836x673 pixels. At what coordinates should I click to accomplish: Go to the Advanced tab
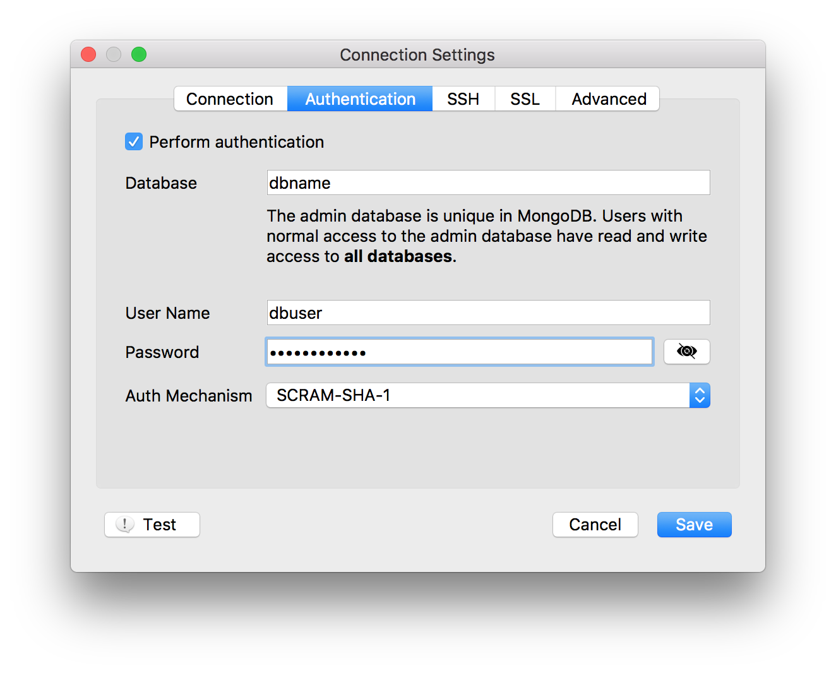click(608, 99)
